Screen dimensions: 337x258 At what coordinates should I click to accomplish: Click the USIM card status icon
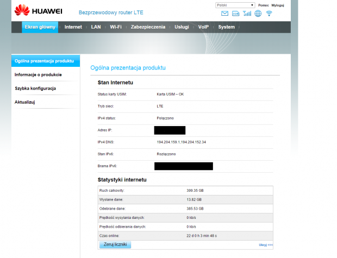tap(236, 14)
